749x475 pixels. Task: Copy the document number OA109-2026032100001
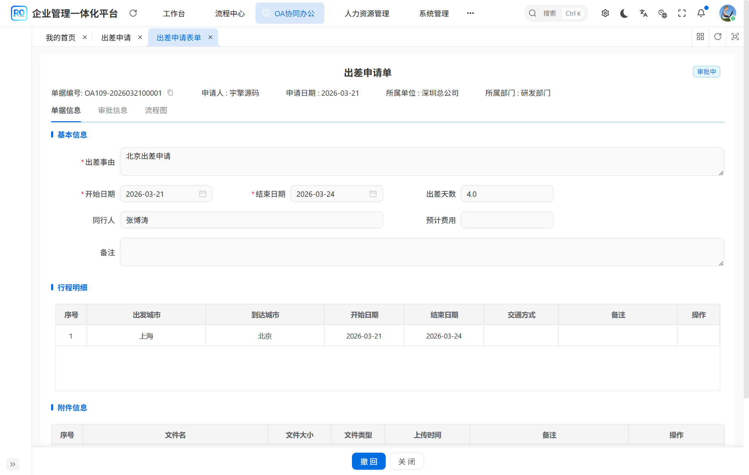tap(170, 93)
